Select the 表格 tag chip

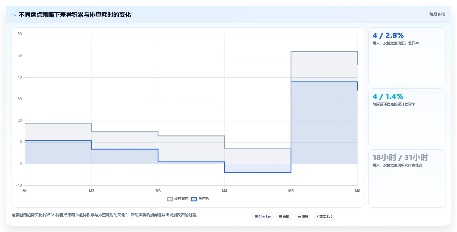coord(284,216)
